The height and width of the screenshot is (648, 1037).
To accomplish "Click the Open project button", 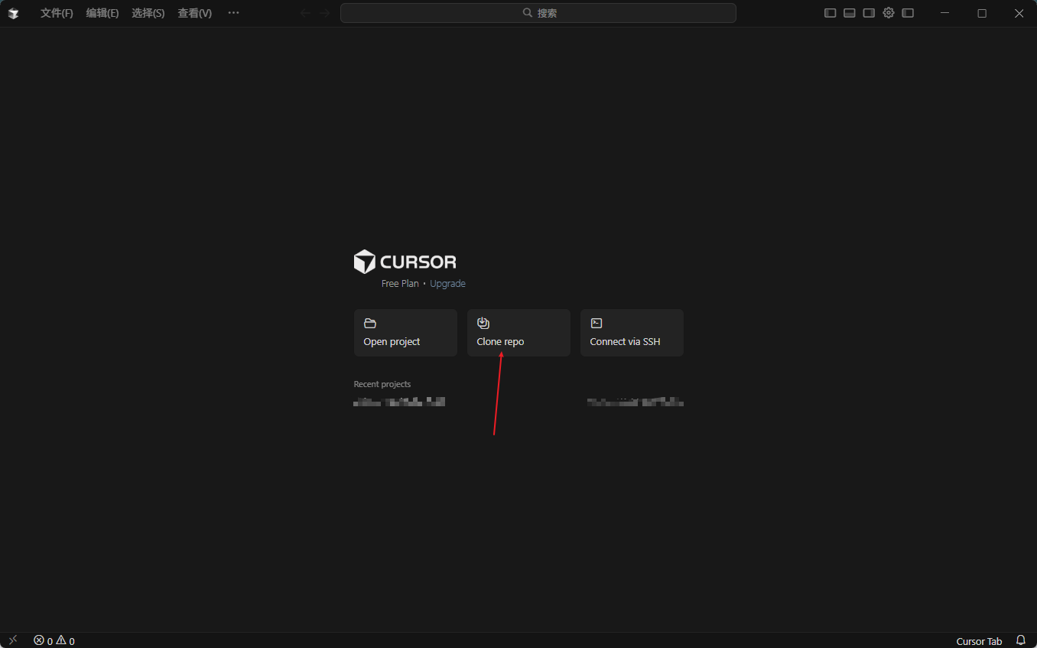I will coord(405,333).
